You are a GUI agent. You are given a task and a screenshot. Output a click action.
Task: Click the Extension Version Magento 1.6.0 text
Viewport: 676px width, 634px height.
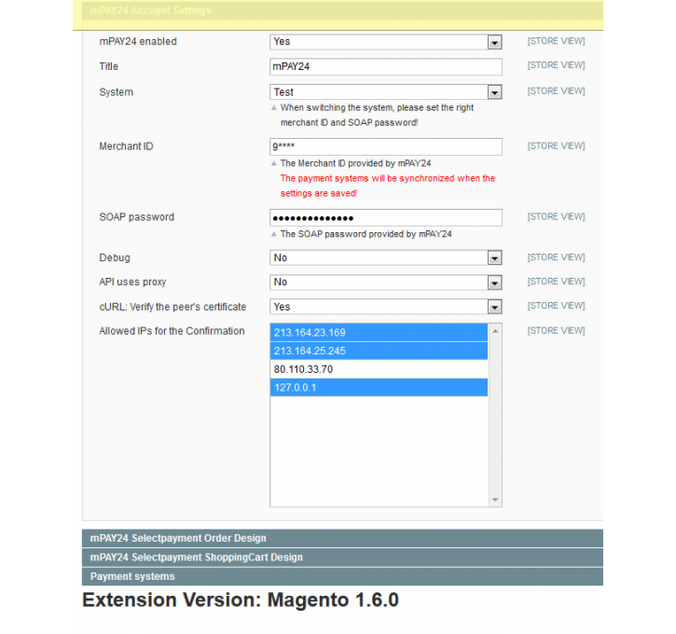point(241,600)
